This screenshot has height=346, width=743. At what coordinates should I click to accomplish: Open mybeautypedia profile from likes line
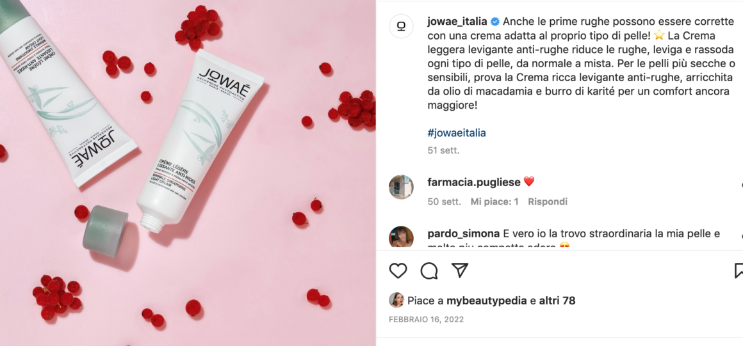[x=487, y=301]
